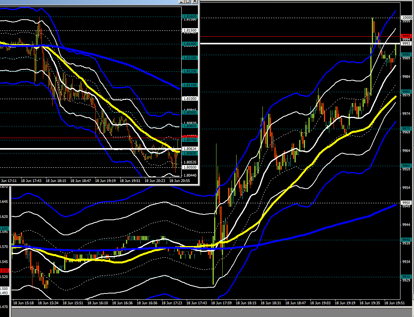Screen dimensions: 414x317
Task: Maximize the small overlay chart window
Action: coord(188,1)
